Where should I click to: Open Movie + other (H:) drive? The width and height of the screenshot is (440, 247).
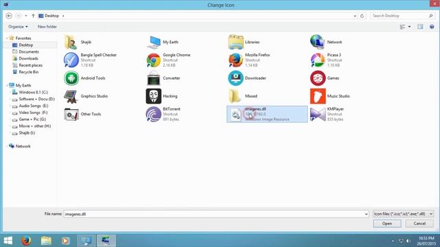click(35, 126)
